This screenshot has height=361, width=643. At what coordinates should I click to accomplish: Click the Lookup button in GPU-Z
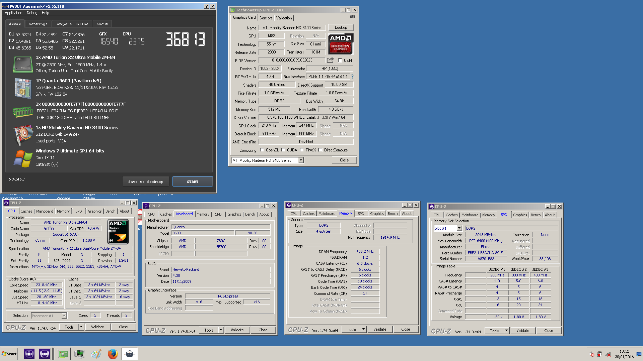click(x=341, y=27)
